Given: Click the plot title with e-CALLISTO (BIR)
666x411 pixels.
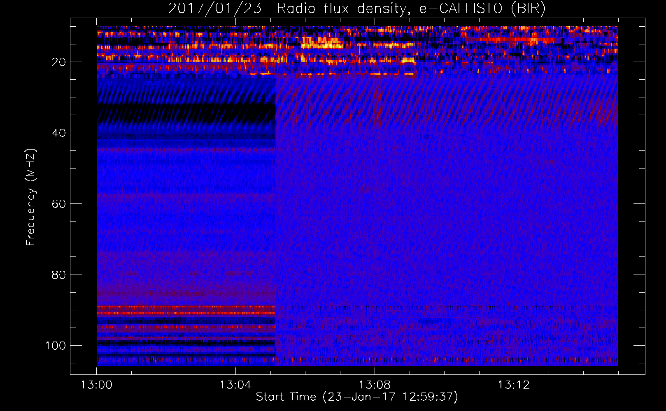Looking at the screenshot, I should [x=357, y=8].
